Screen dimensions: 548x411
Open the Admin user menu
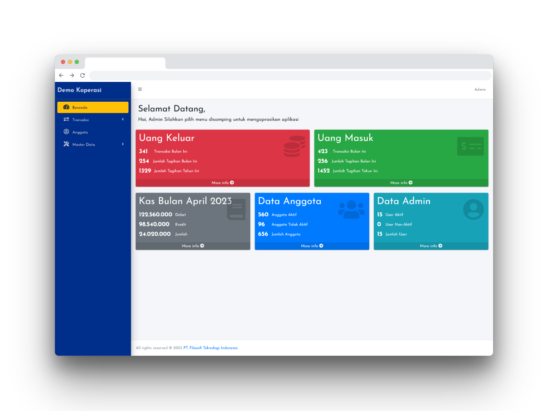coord(480,90)
